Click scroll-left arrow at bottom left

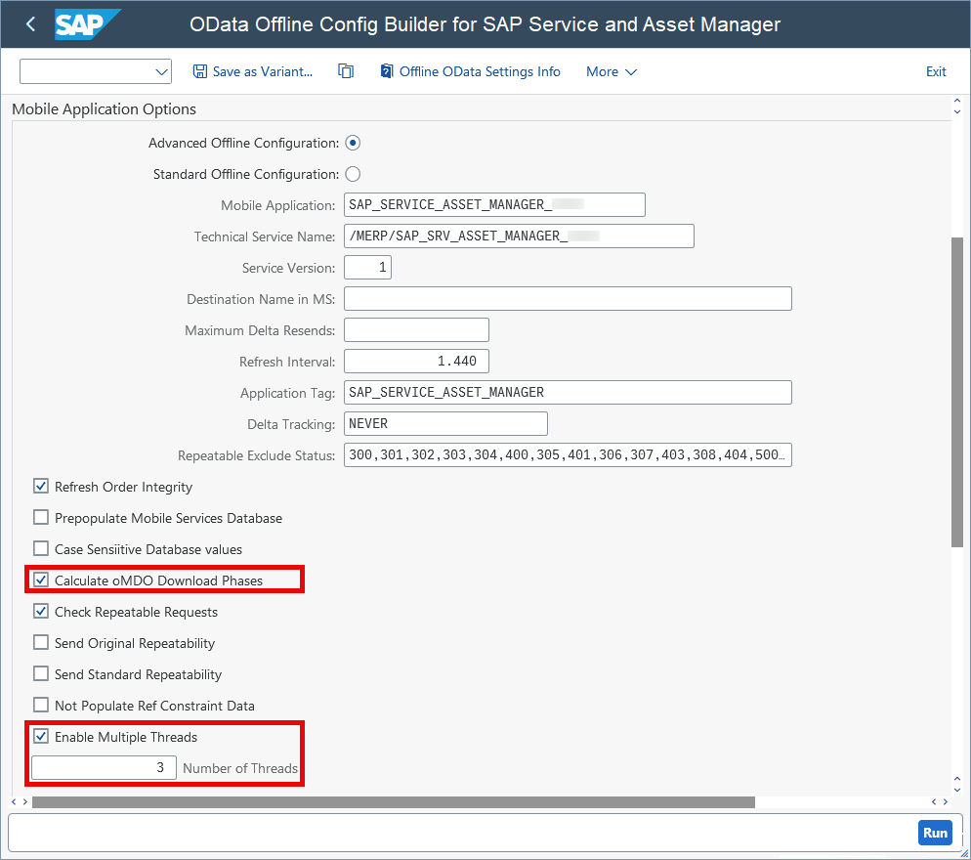click(15, 801)
